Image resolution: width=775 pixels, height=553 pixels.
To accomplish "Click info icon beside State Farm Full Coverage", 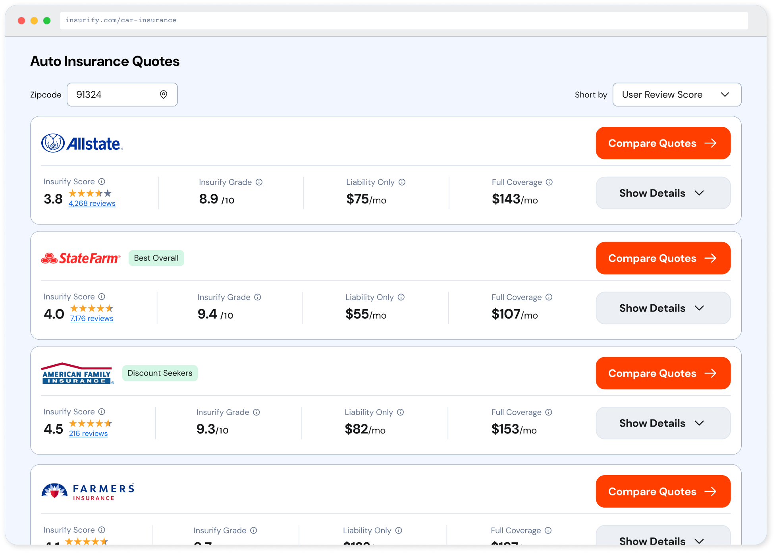I will [549, 297].
